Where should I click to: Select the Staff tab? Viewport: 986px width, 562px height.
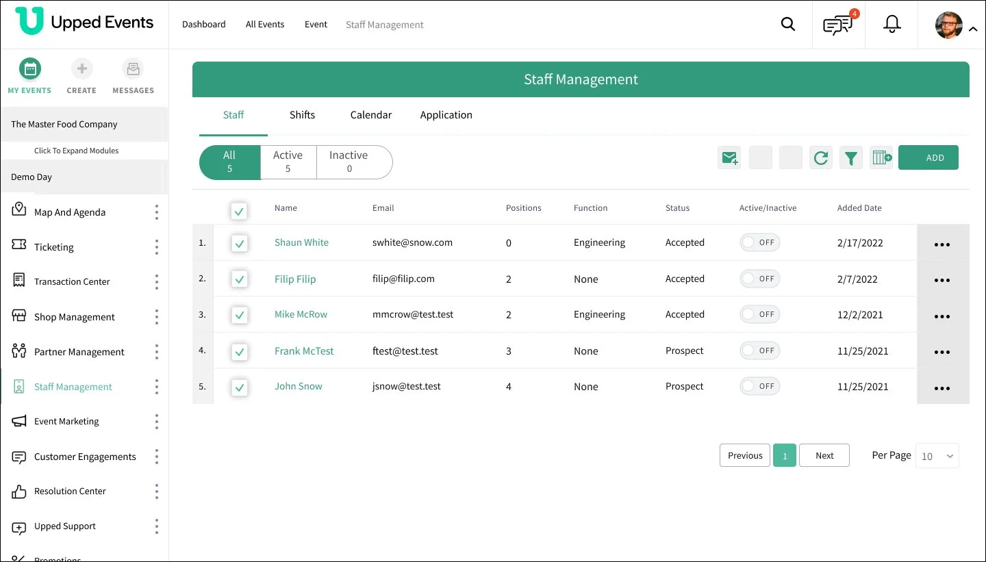pos(233,115)
